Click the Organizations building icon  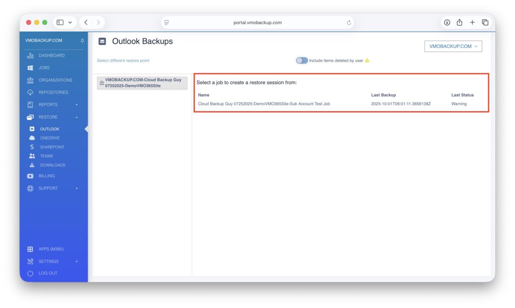pos(30,80)
